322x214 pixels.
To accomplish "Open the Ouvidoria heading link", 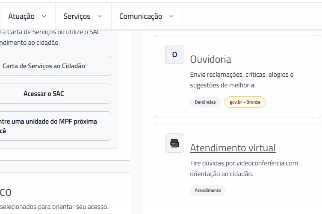I will point(210,59).
